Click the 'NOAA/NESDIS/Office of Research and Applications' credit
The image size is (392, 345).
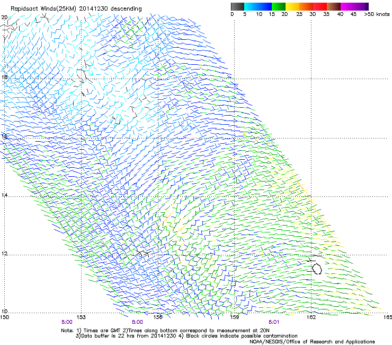point(312,342)
